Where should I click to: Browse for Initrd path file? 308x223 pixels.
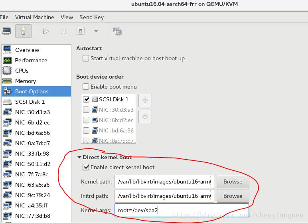point(233,196)
